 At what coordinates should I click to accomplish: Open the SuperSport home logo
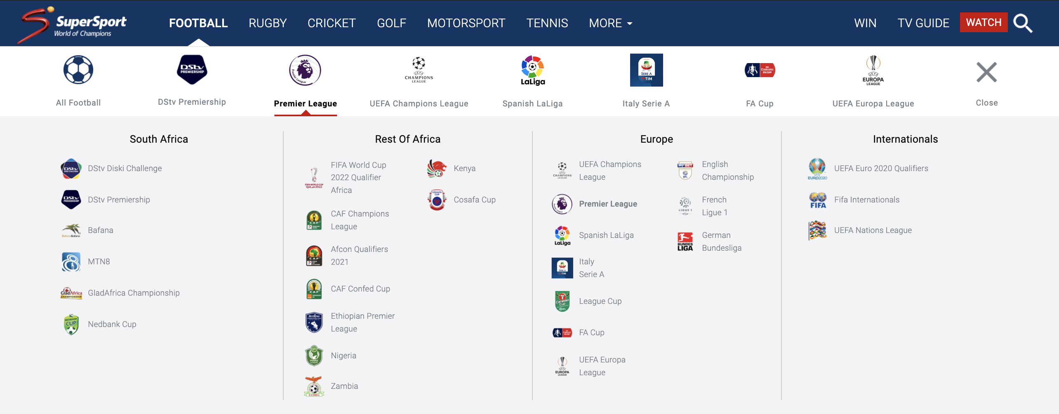[x=72, y=24]
